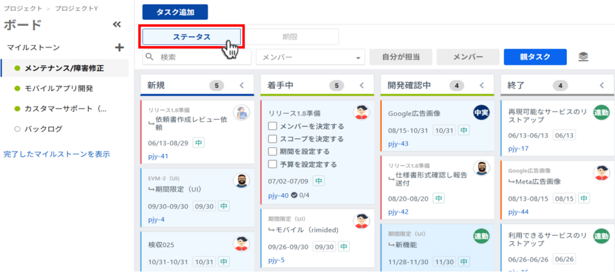Switch to the 期限 tab
This screenshot has height=273, width=615.
click(x=290, y=37)
